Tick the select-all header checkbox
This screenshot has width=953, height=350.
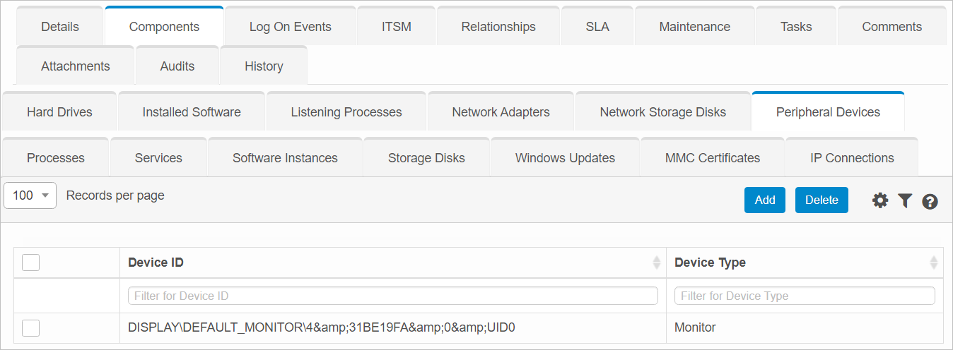[30, 262]
